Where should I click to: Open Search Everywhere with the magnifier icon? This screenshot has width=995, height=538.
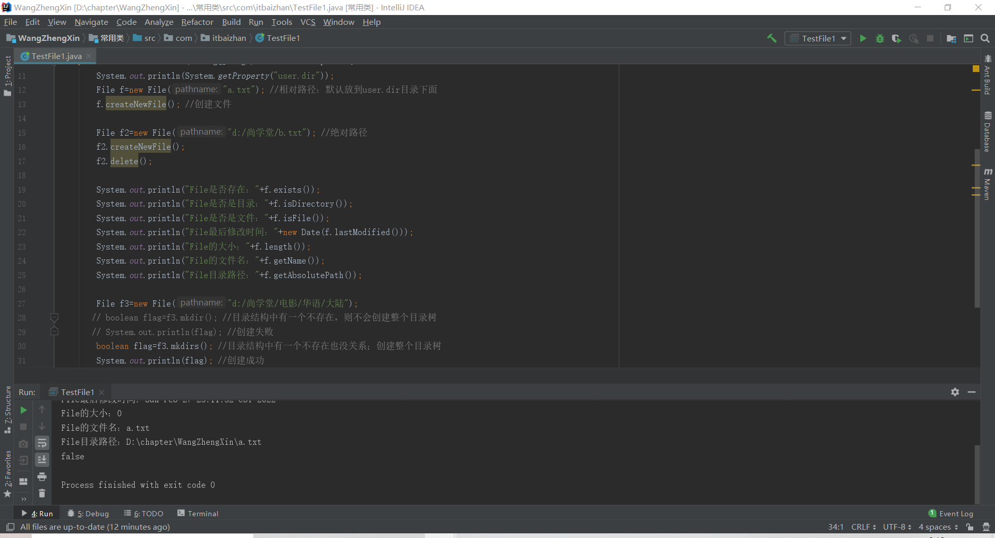[x=985, y=38]
